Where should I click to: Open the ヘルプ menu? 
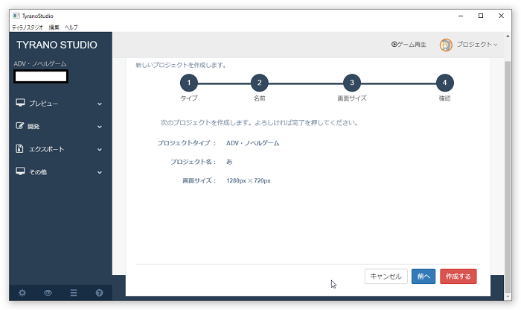click(71, 27)
